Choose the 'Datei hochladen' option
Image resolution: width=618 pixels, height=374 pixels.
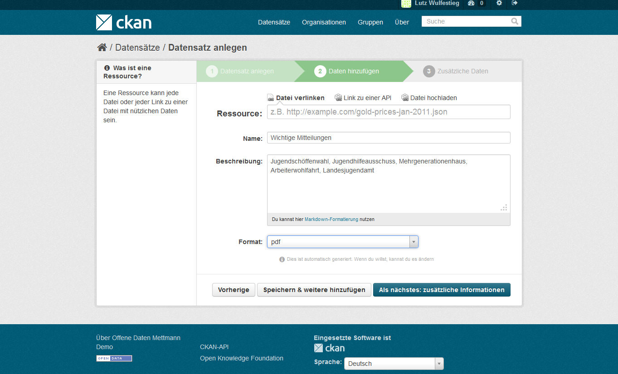pos(429,98)
